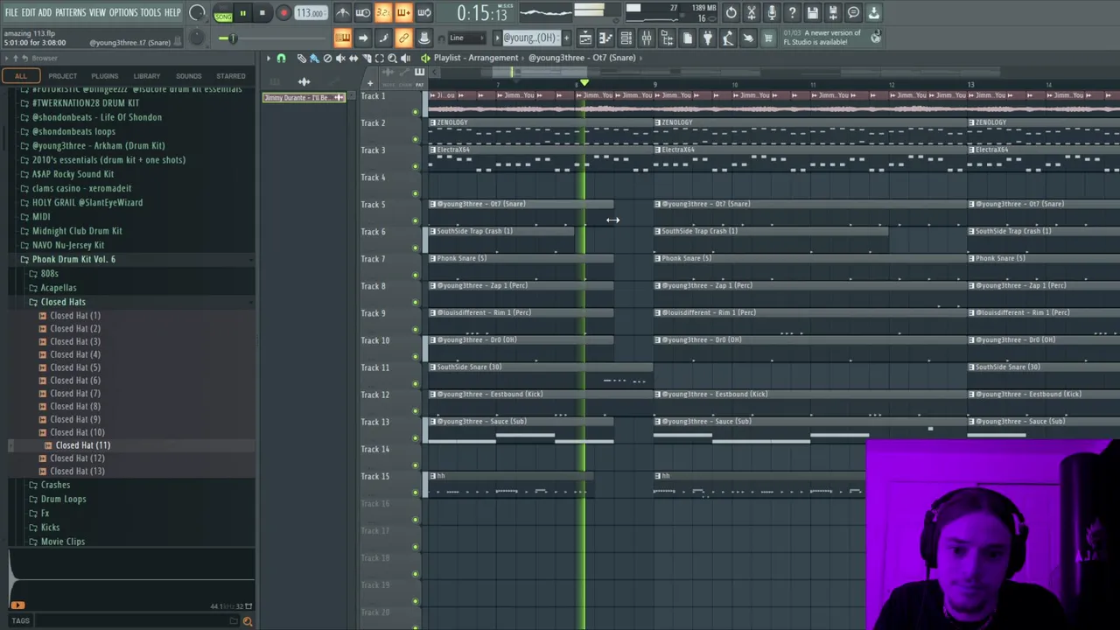Viewport: 1120px width, 630px height.
Task: Open the Mixer view icon
Action: [646, 38]
